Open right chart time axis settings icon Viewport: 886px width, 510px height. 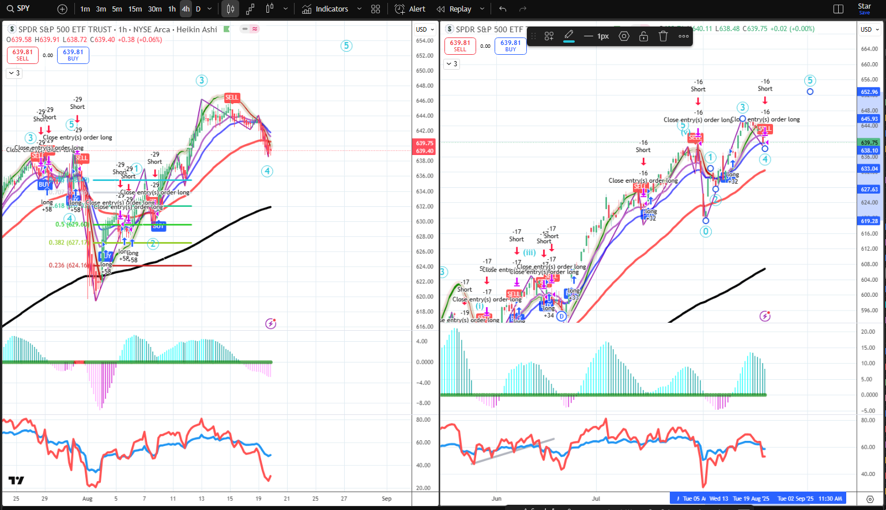(870, 499)
